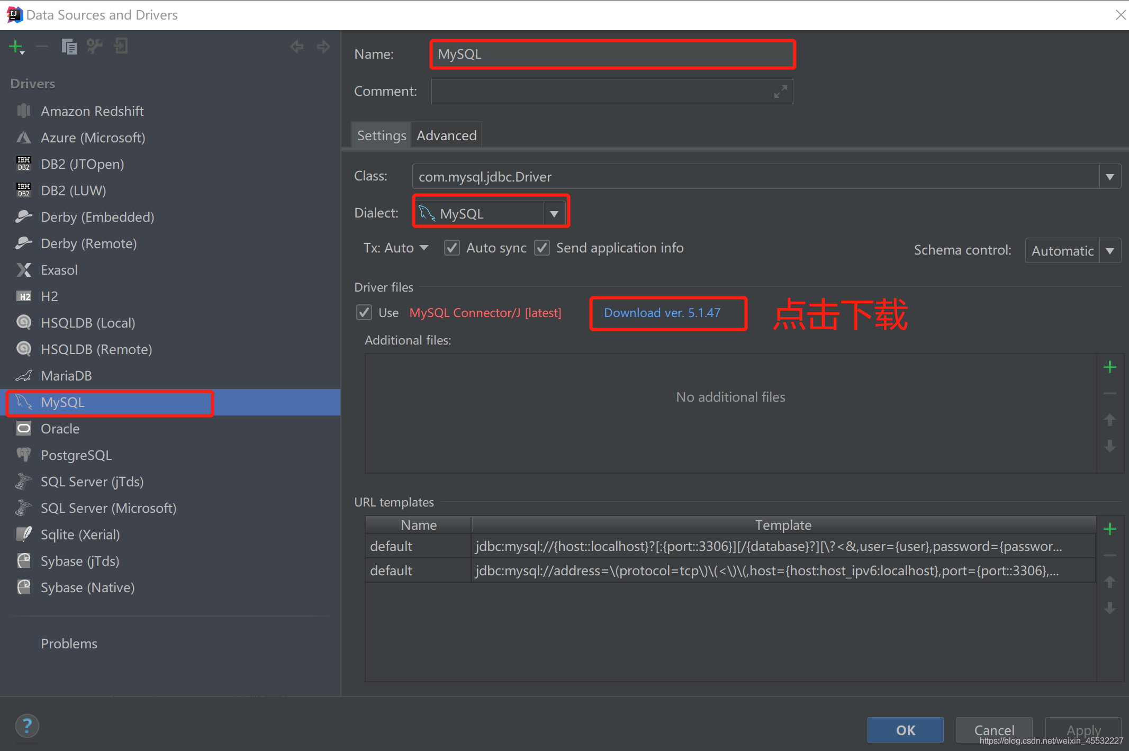This screenshot has height=751, width=1129.
Task: Add an additional driver file (plus)
Action: point(1110,367)
